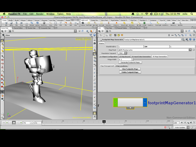Viewport: 196px width, 147px height.
Task: Click the Ridge Width slider track
Action: coord(163,59)
